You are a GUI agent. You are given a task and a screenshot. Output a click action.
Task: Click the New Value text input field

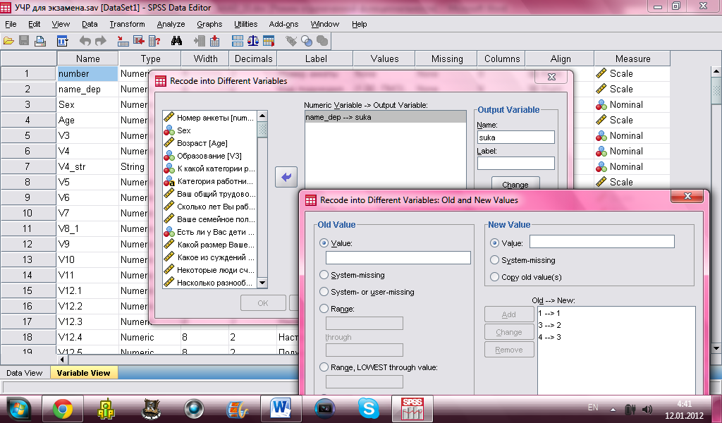click(602, 242)
